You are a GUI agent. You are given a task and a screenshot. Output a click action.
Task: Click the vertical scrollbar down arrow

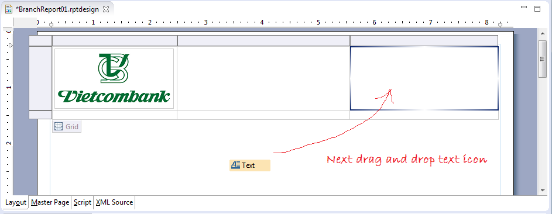543,191
